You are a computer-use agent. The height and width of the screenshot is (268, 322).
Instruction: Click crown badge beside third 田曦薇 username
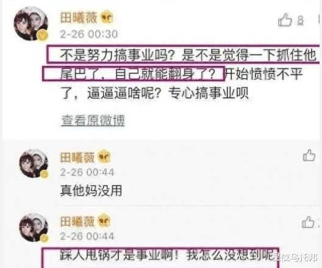[104, 221]
